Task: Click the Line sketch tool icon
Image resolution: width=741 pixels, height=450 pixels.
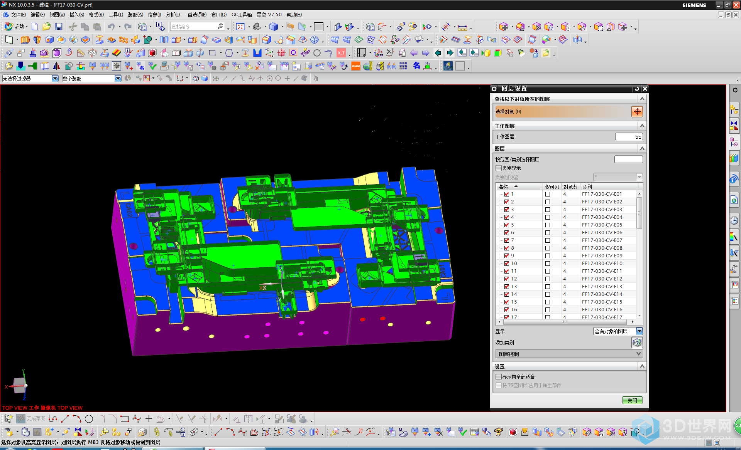Action: point(65,419)
